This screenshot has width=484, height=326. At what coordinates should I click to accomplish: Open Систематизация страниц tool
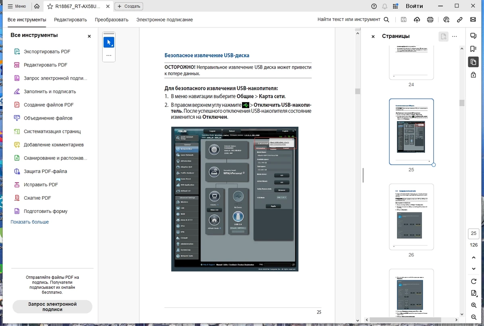point(52,132)
